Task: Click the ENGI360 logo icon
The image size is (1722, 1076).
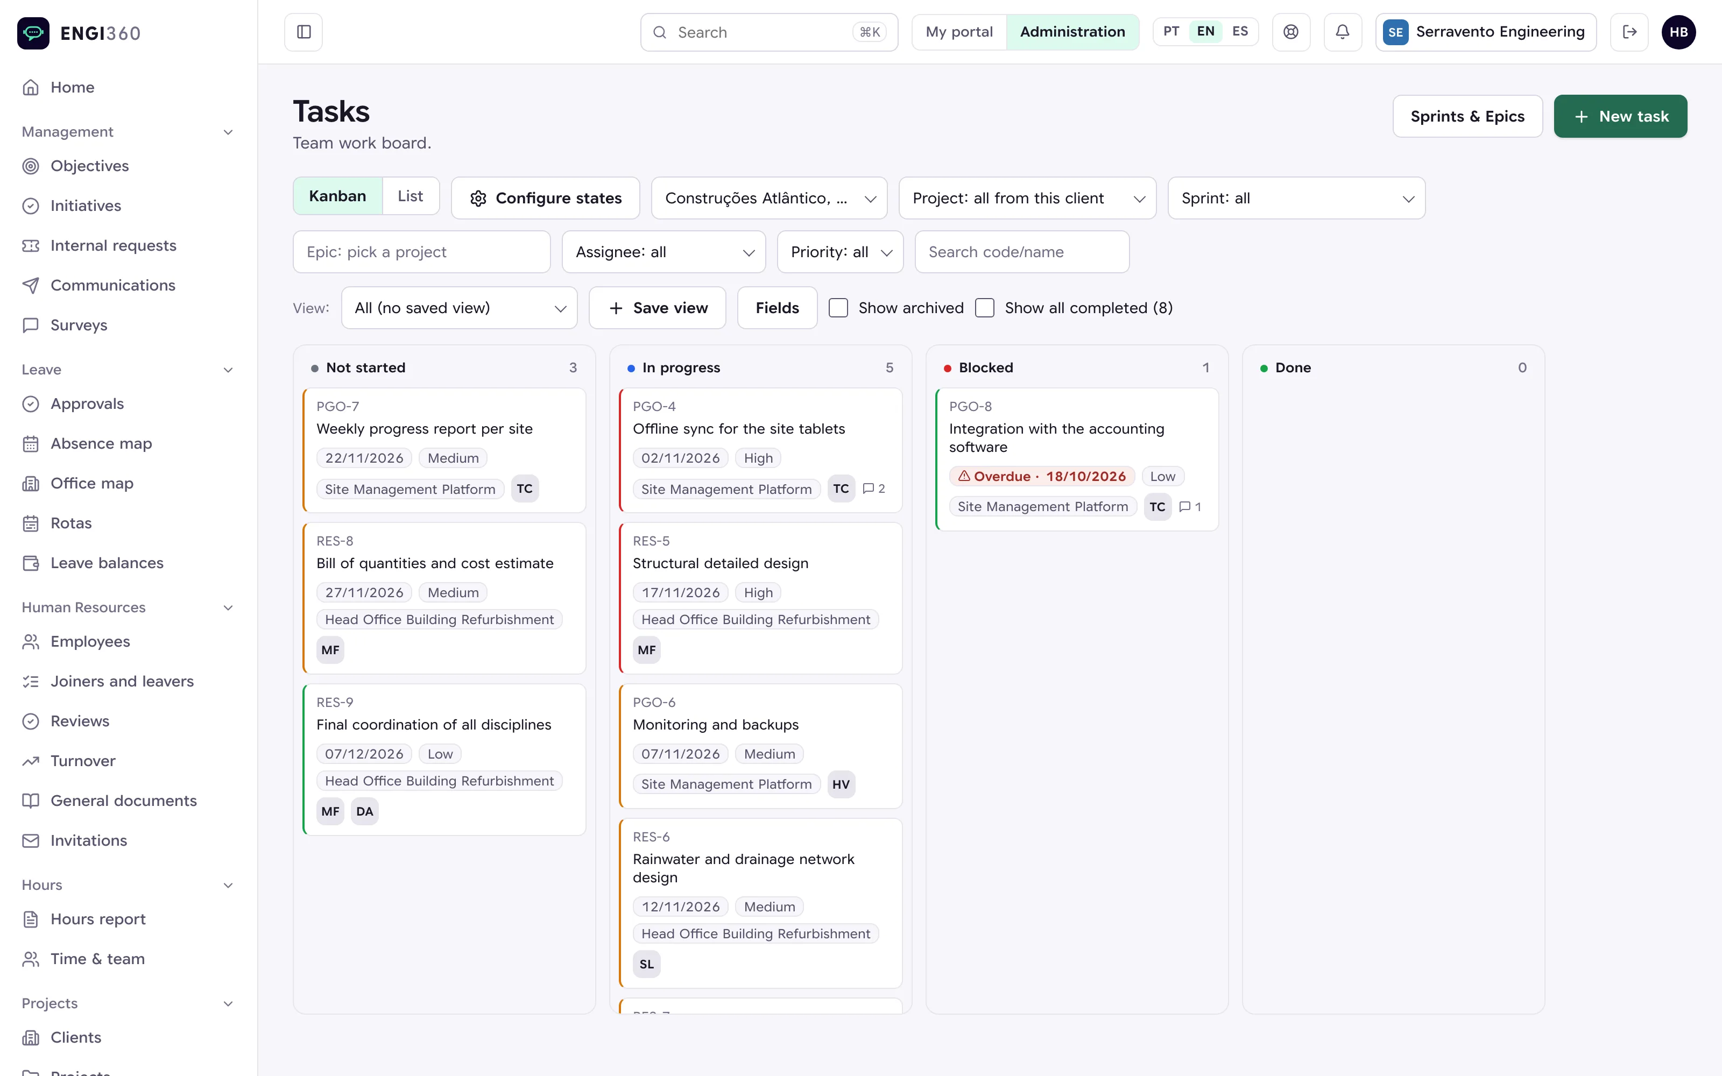Action: [33, 33]
